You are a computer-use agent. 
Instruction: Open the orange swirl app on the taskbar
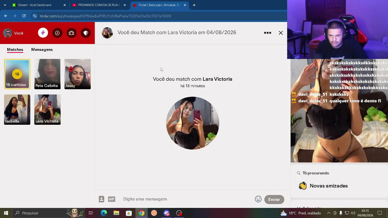(x=154, y=213)
